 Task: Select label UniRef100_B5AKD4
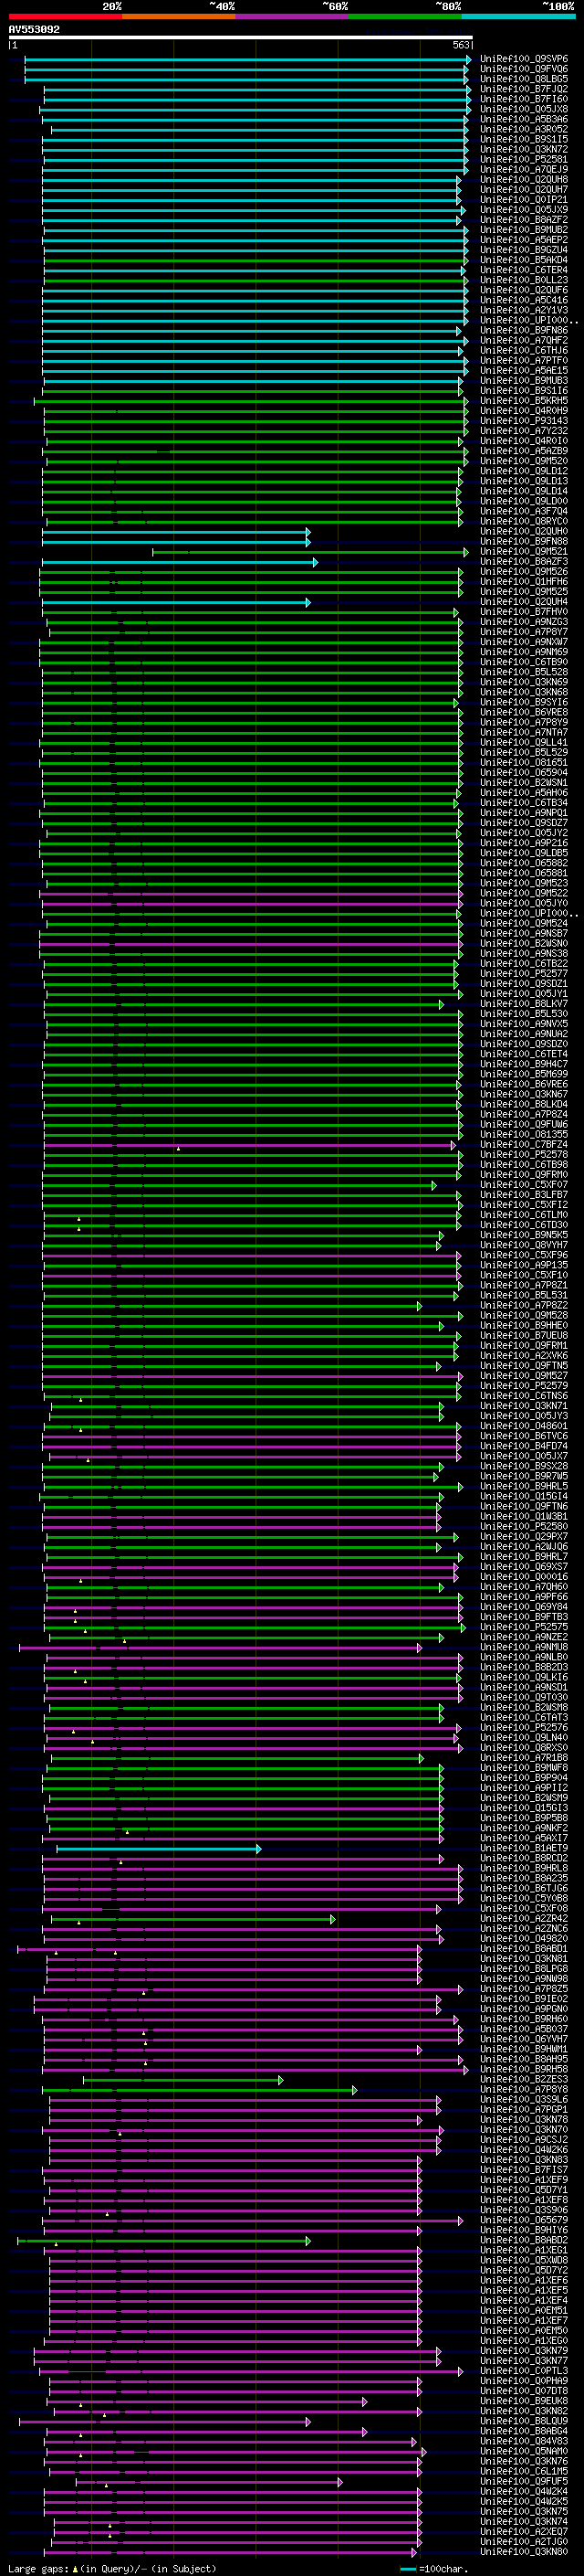click(524, 260)
